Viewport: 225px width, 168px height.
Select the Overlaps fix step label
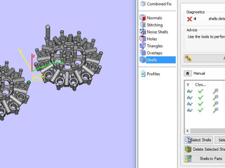(155, 53)
